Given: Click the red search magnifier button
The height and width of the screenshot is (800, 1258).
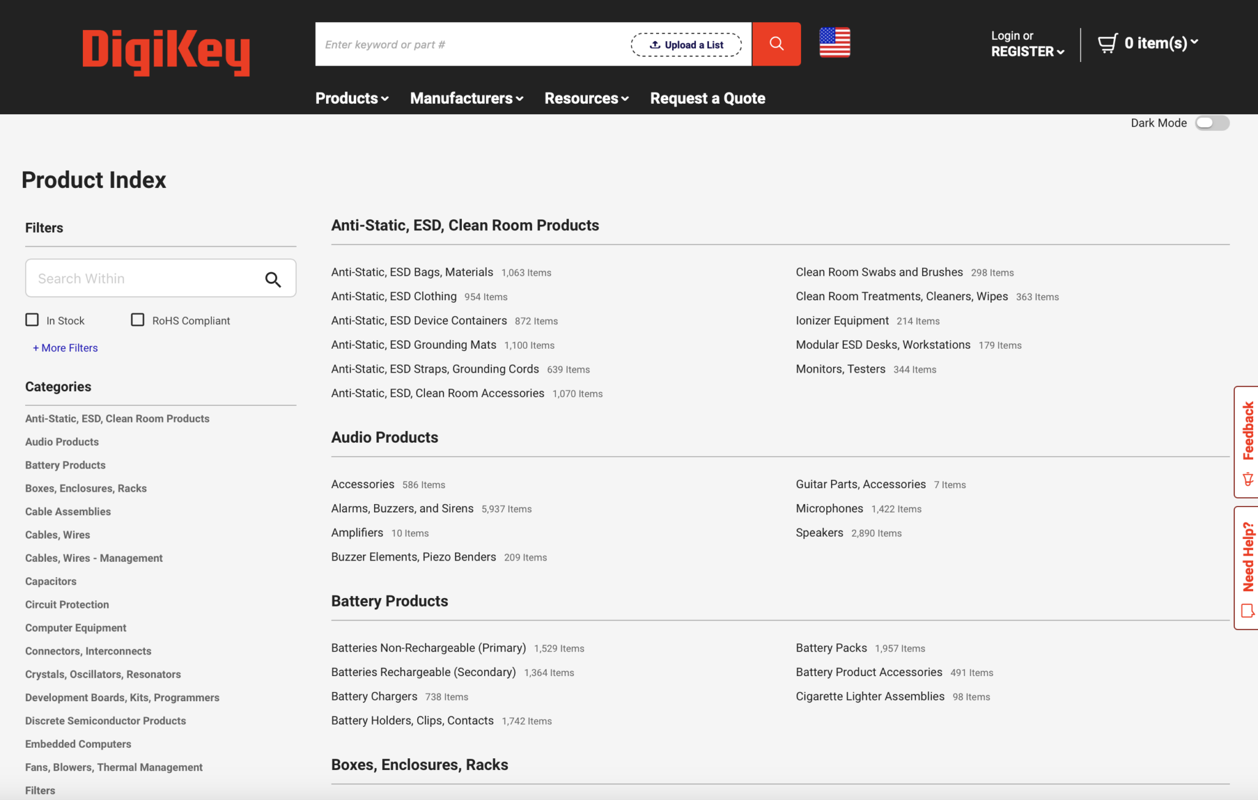Looking at the screenshot, I should click(x=776, y=44).
